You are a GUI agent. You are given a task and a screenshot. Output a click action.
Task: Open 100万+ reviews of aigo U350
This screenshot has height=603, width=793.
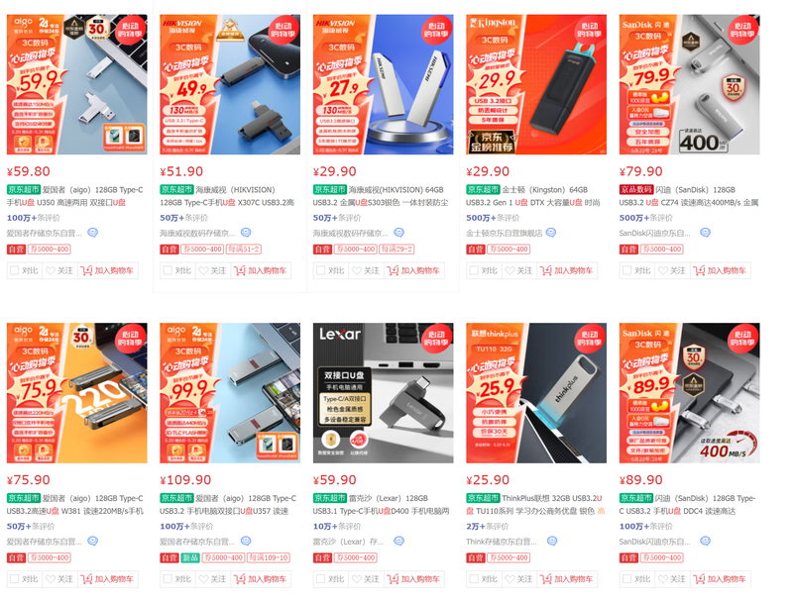pos(34,218)
